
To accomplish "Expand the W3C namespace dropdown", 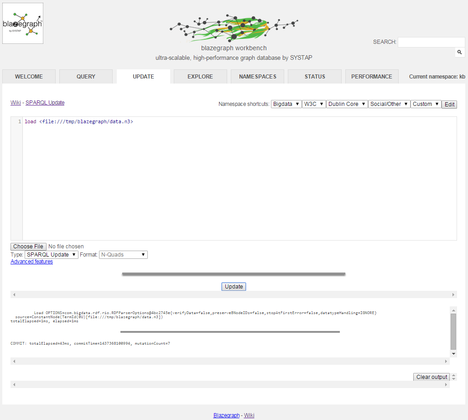I will click(314, 104).
